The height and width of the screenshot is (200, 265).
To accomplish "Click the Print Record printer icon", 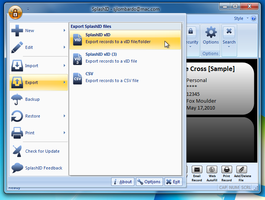I will 227,169.
